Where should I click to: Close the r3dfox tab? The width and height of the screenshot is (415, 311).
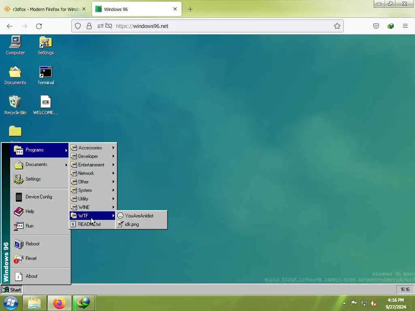tap(84, 9)
